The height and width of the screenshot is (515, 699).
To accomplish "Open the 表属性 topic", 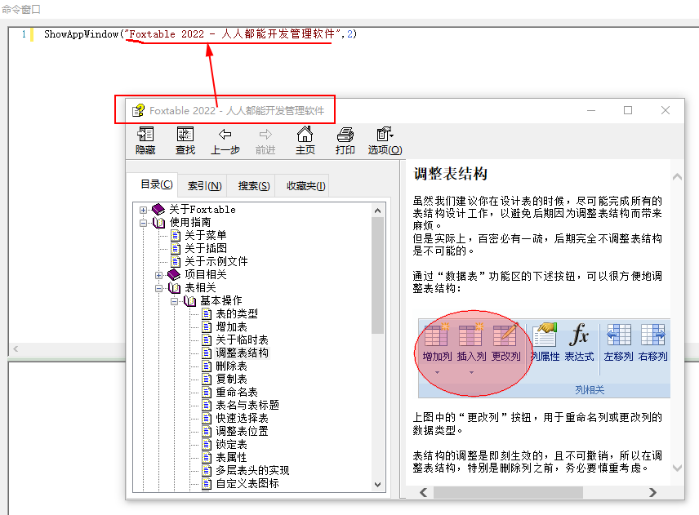I will (x=231, y=458).
